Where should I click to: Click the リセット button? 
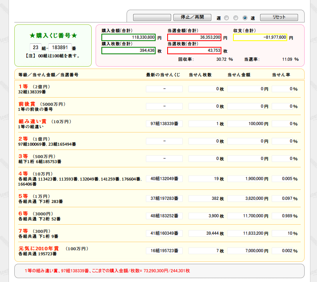click(x=279, y=17)
